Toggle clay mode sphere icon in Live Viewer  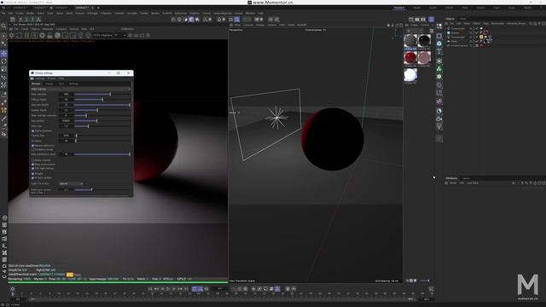pyautogui.click(x=57, y=35)
